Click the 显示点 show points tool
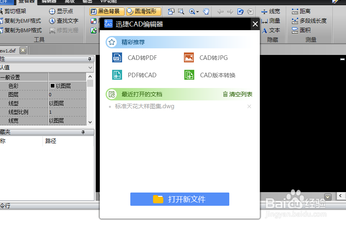The height and width of the screenshot is (226, 346). [61, 11]
